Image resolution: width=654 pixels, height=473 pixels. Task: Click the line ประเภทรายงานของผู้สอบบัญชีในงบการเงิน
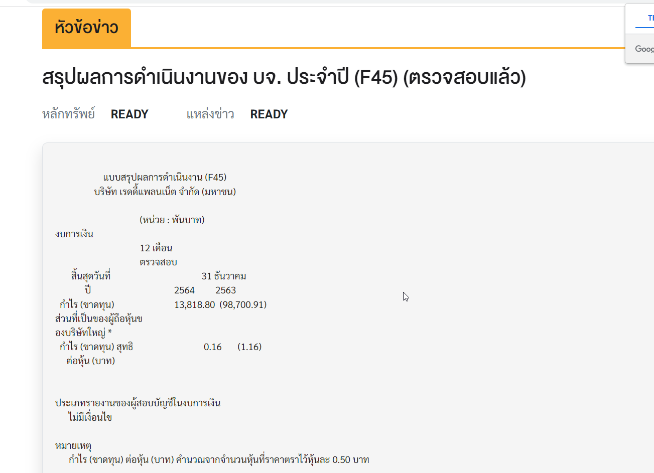[138, 403]
